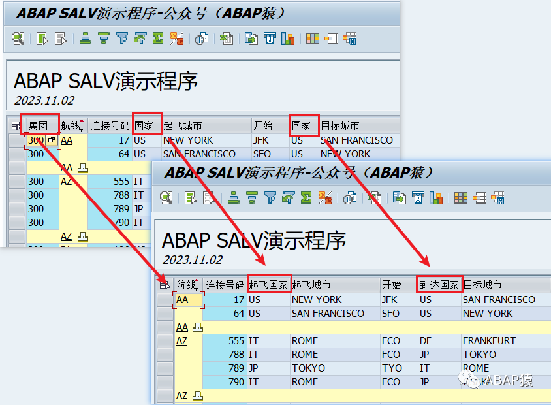This screenshot has width=551, height=405.
Task: Click funnel with green arrow icon, back window
Action: click(x=140, y=39)
